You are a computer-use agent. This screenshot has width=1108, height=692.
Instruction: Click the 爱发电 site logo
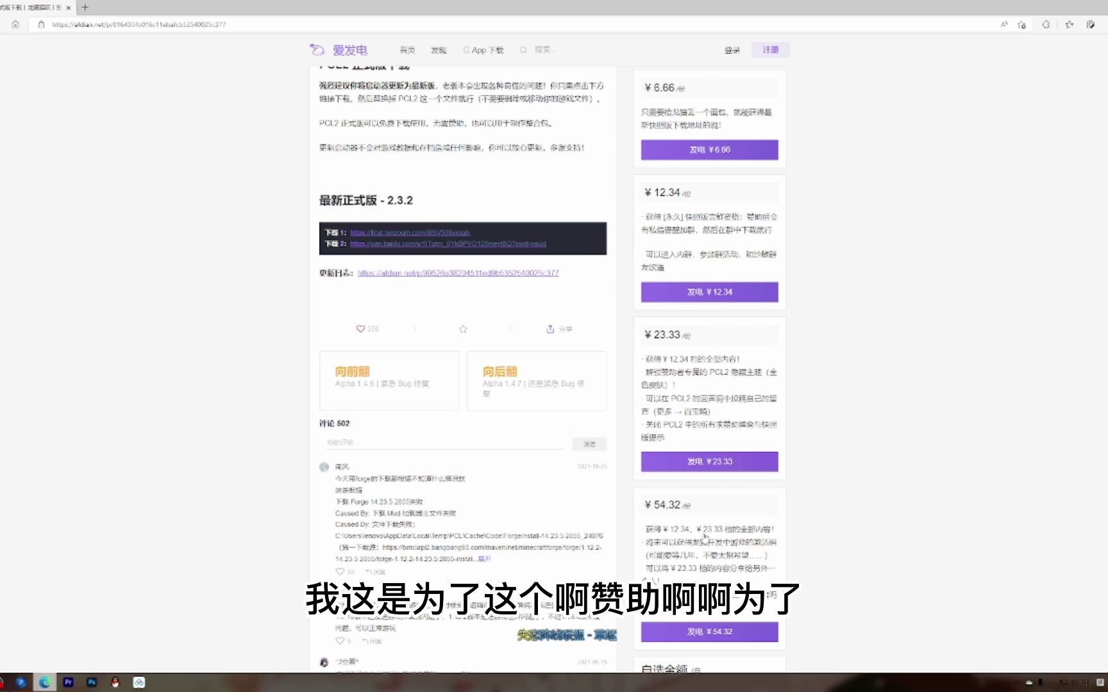339,50
